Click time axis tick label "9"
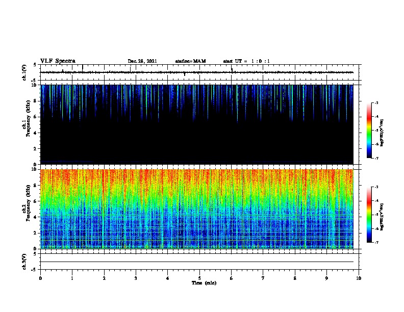Viewport: 404px width, 312px height. click(x=326, y=278)
